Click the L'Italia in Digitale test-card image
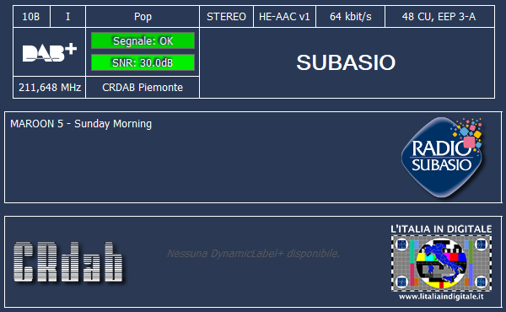Viewport: 506px width, 312px height. 441,263
